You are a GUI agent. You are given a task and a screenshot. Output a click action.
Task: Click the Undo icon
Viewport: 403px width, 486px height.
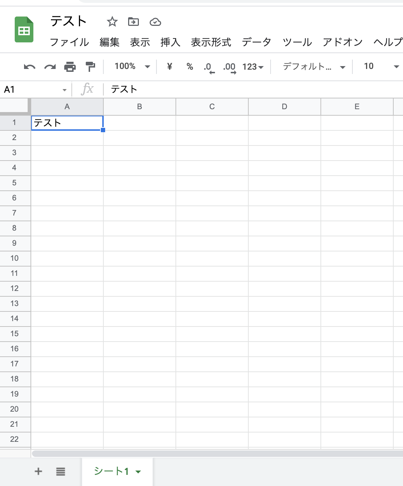pos(30,67)
